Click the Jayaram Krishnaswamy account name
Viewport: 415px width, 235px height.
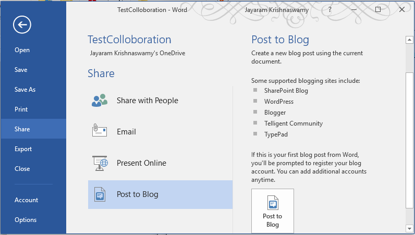(276, 10)
